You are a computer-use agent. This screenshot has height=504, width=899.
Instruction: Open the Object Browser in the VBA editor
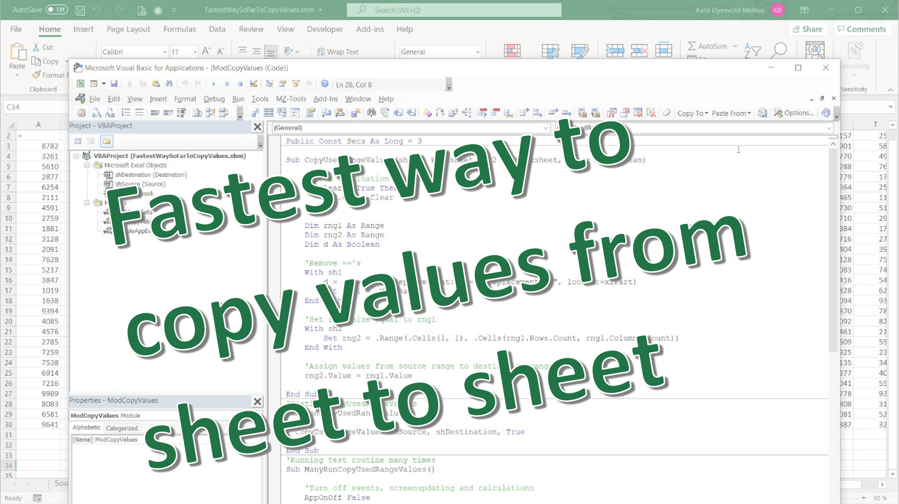tap(296, 84)
